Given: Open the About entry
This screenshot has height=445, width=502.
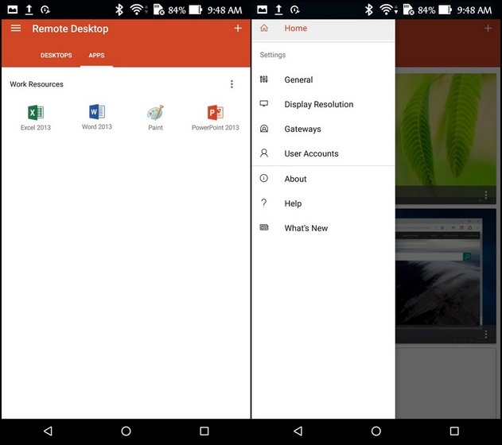Looking at the screenshot, I should 323,179.
